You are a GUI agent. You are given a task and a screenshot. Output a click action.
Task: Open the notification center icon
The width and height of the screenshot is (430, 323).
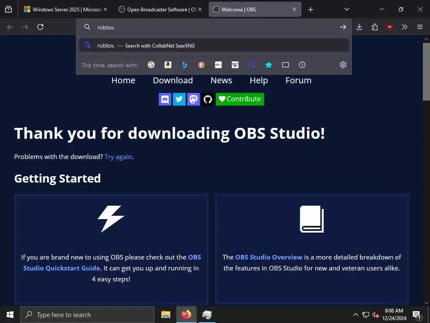coord(417,315)
